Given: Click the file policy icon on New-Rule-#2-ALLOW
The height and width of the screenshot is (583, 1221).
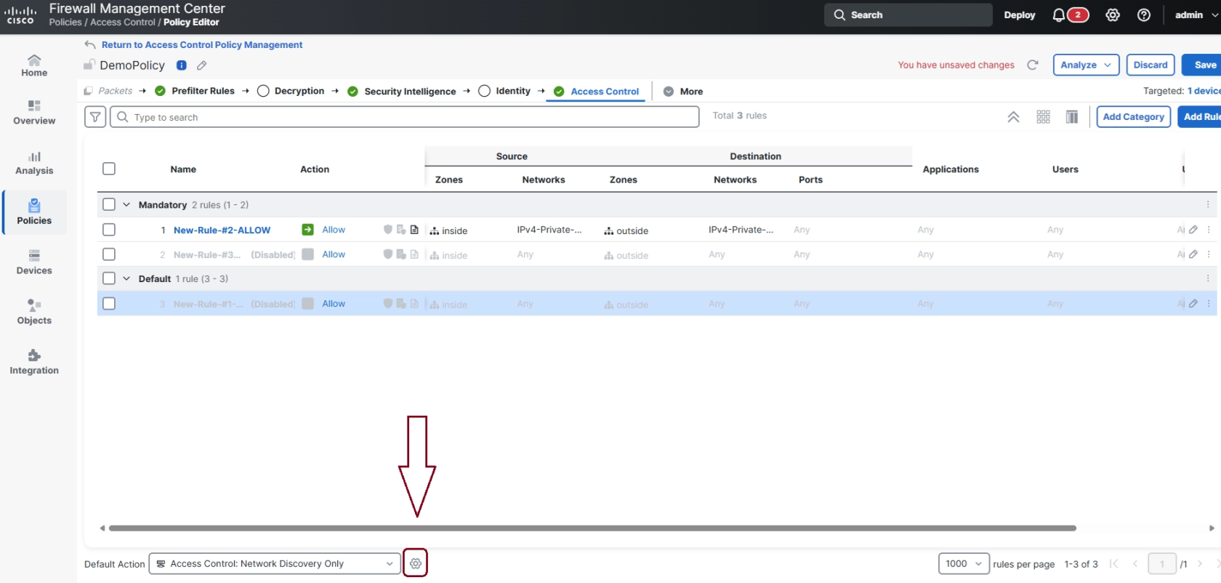Looking at the screenshot, I should (401, 230).
